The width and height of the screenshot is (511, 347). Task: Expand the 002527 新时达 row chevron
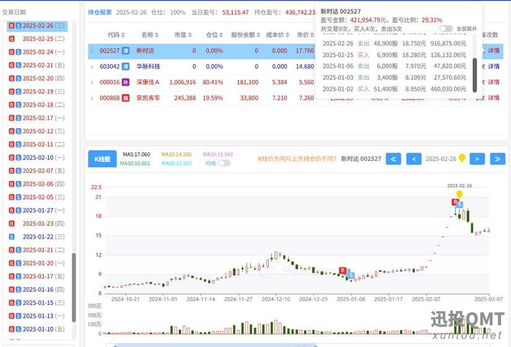click(92, 51)
